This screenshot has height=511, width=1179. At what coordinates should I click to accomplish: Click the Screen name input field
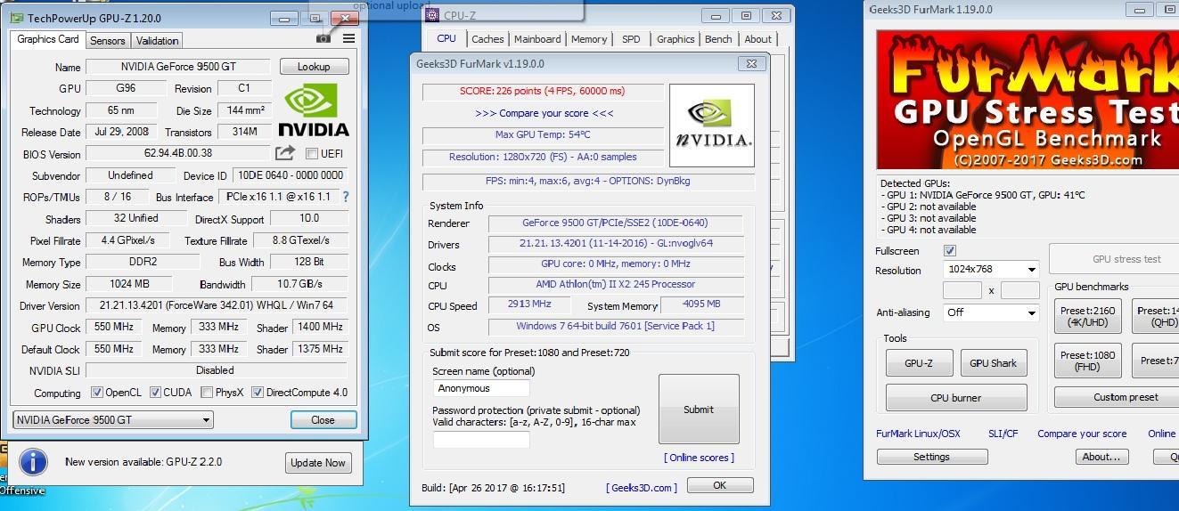481,388
